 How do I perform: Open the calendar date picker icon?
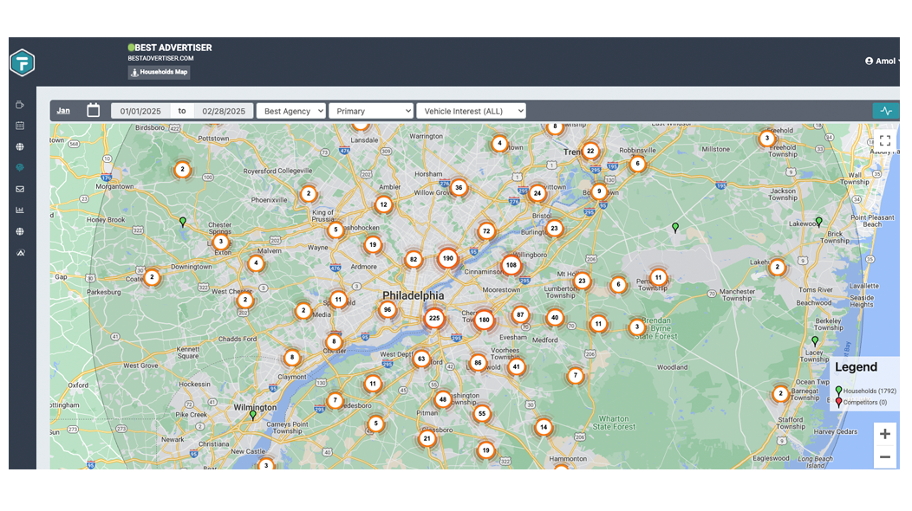[x=93, y=111]
